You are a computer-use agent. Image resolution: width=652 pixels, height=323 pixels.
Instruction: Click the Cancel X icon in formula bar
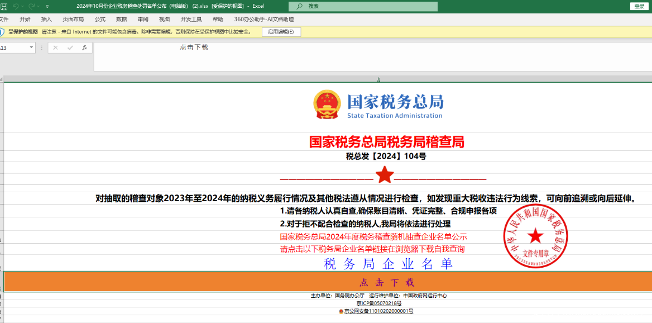(55, 48)
